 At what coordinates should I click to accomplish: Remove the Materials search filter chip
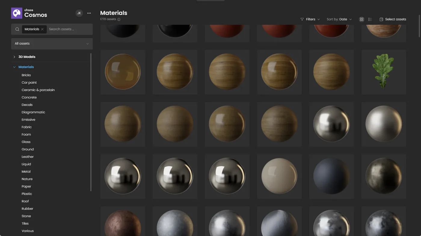pyautogui.click(x=41, y=29)
